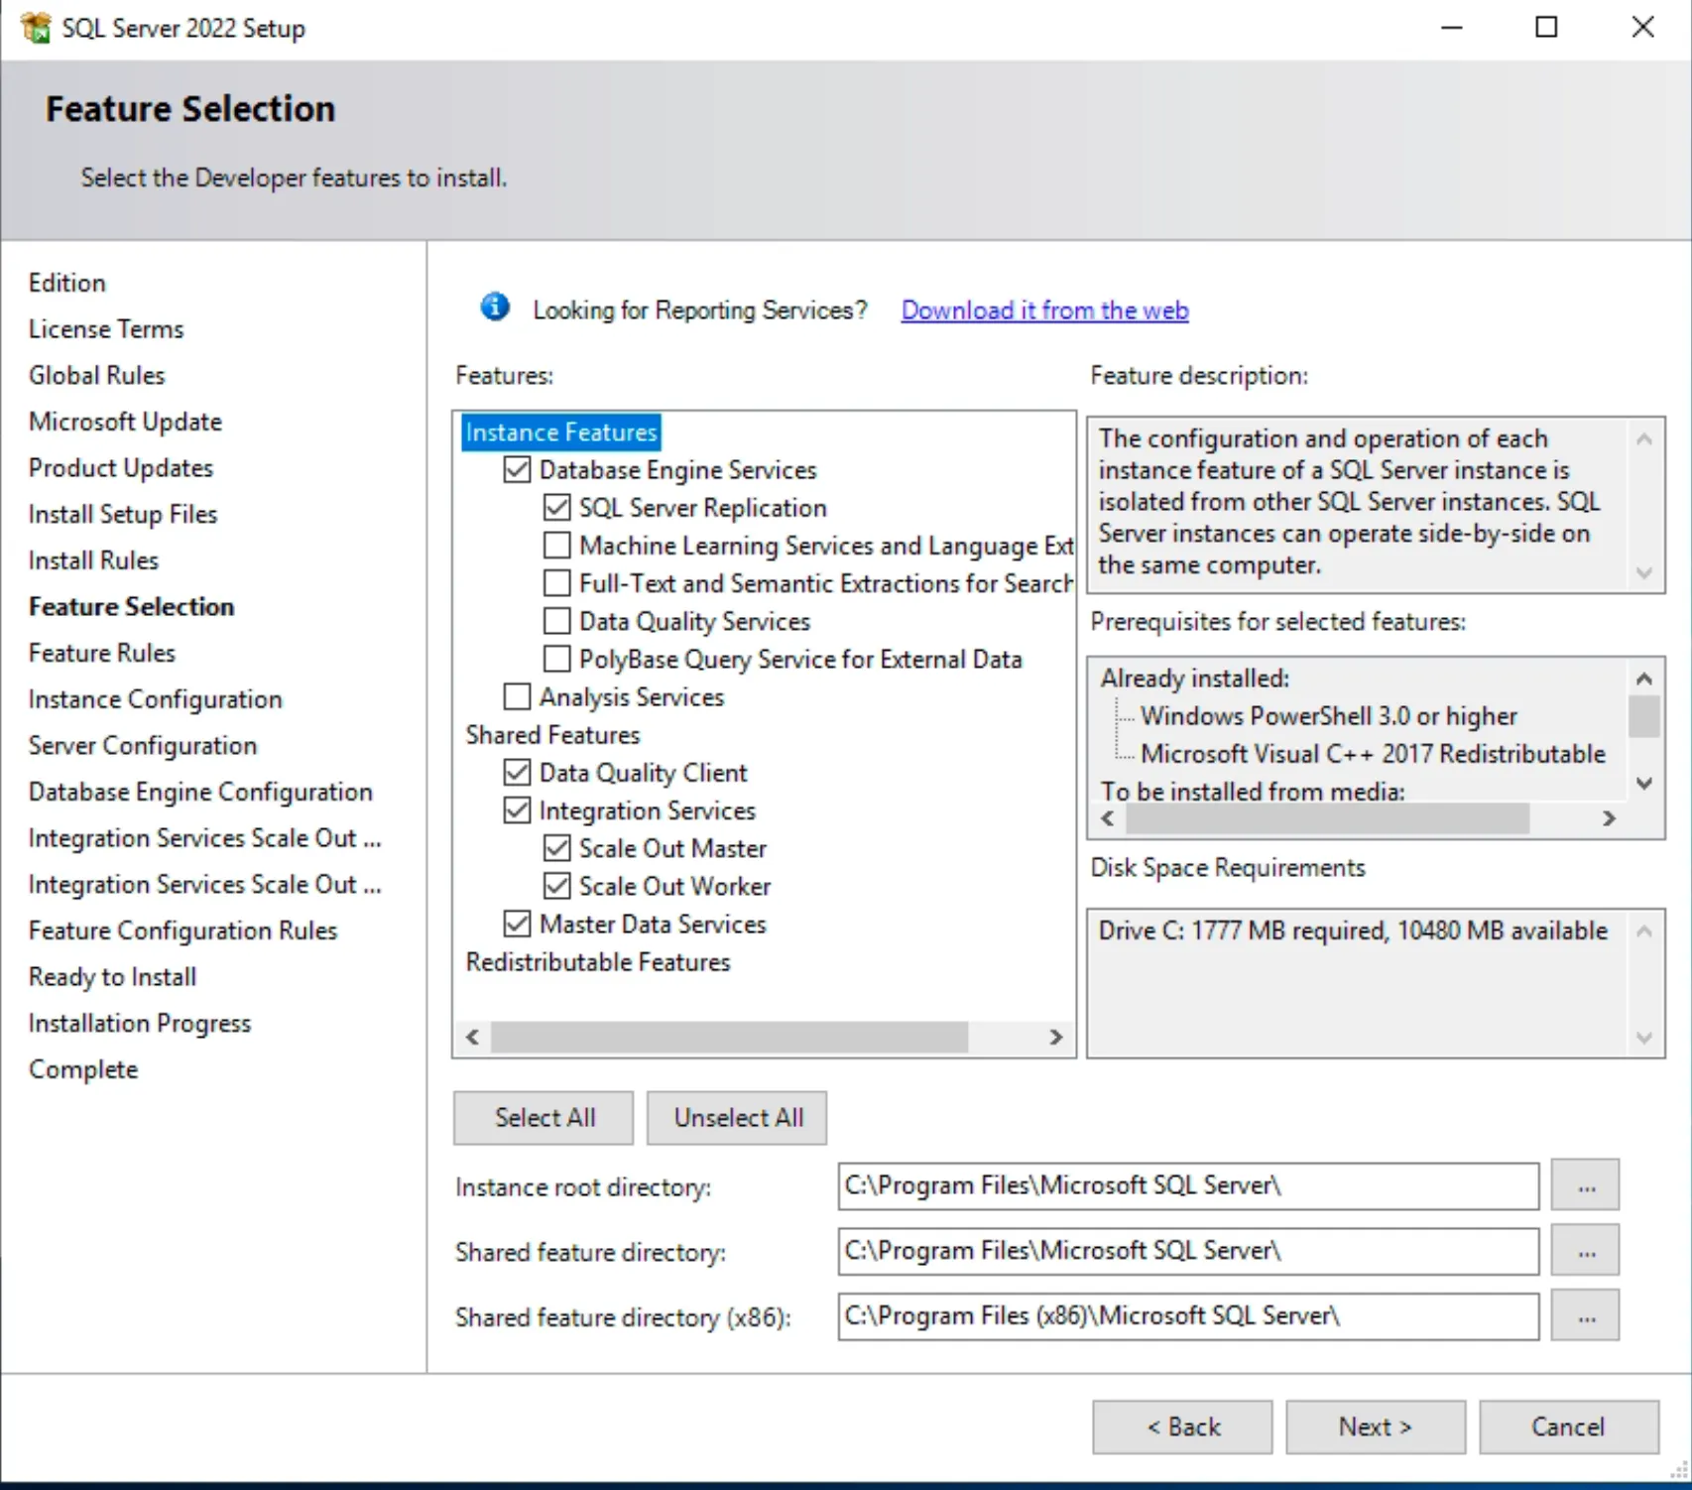Click Feature Rules step in sidebar
Image resolution: width=1692 pixels, height=1490 pixels.
(x=102, y=654)
